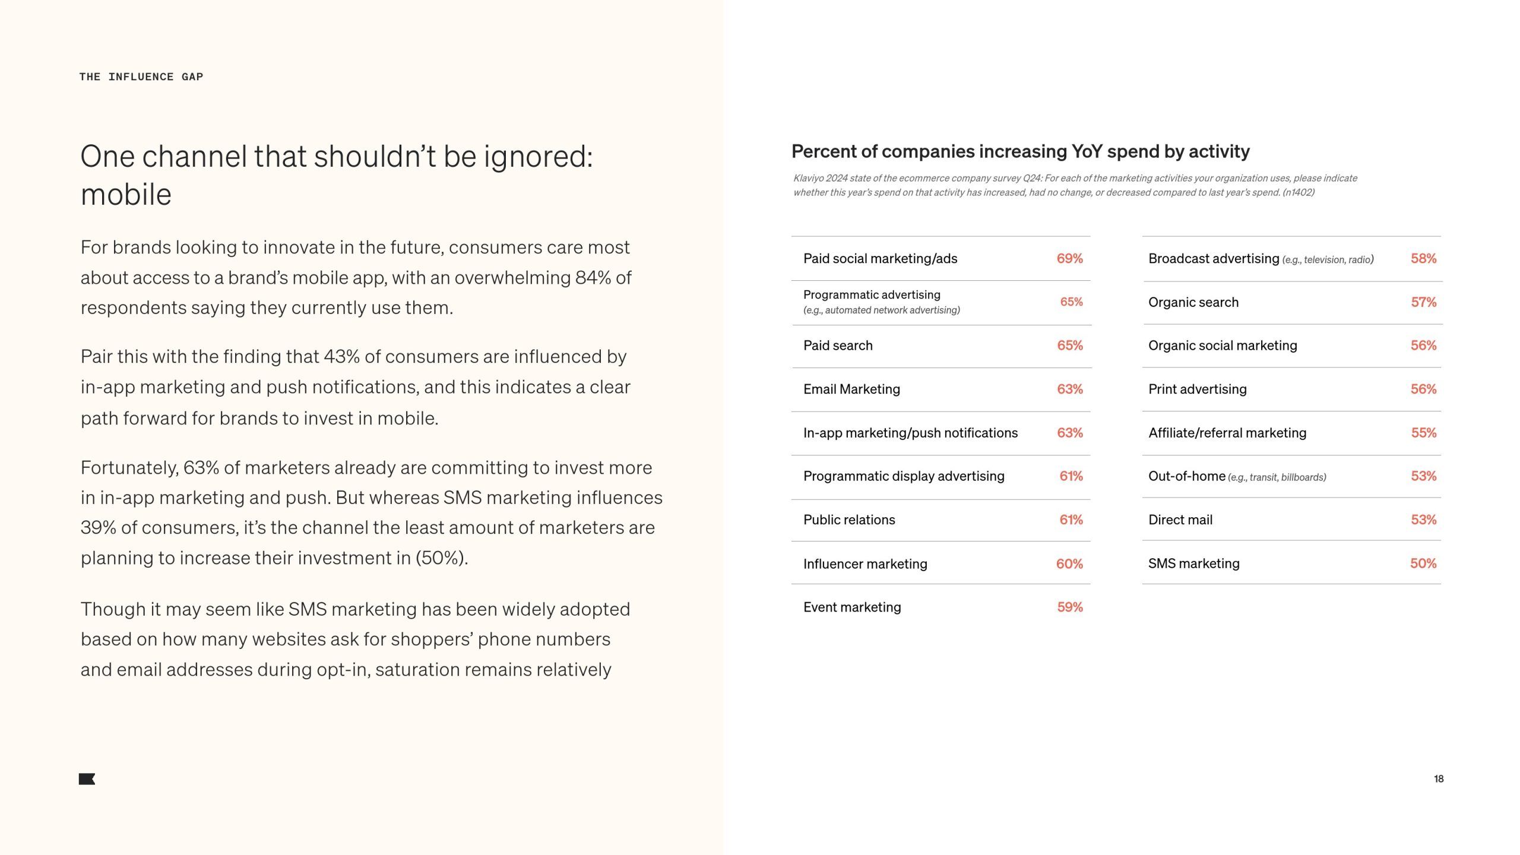
Task: Click the page number 18
Action: (x=1438, y=779)
